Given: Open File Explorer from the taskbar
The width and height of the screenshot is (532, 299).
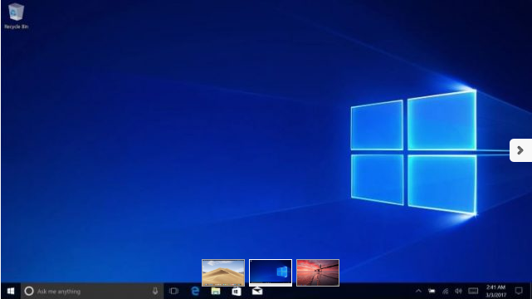Looking at the screenshot, I should (216, 291).
